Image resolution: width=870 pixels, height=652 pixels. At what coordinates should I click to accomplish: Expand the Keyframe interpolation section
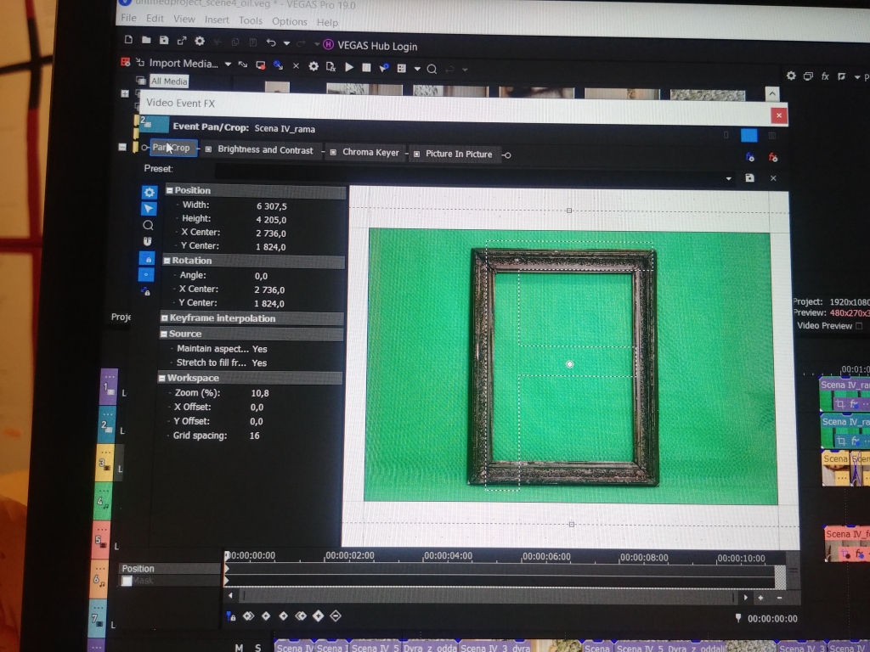[165, 318]
